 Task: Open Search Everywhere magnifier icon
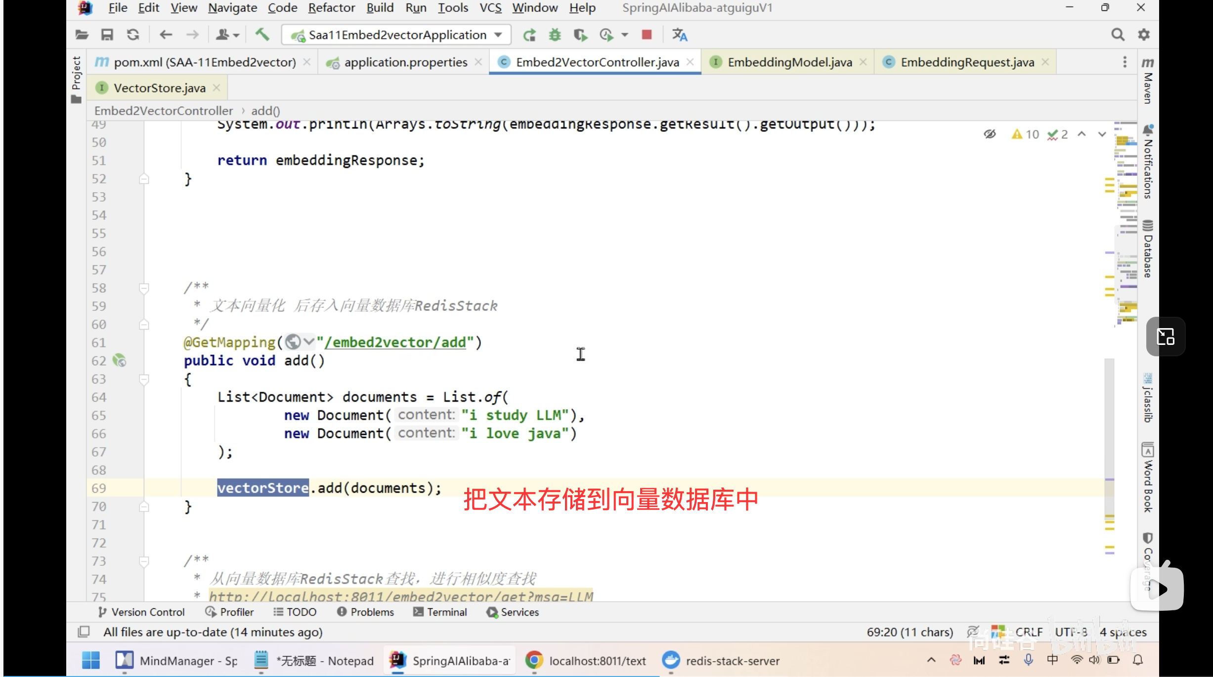pyautogui.click(x=1118, y=35)
